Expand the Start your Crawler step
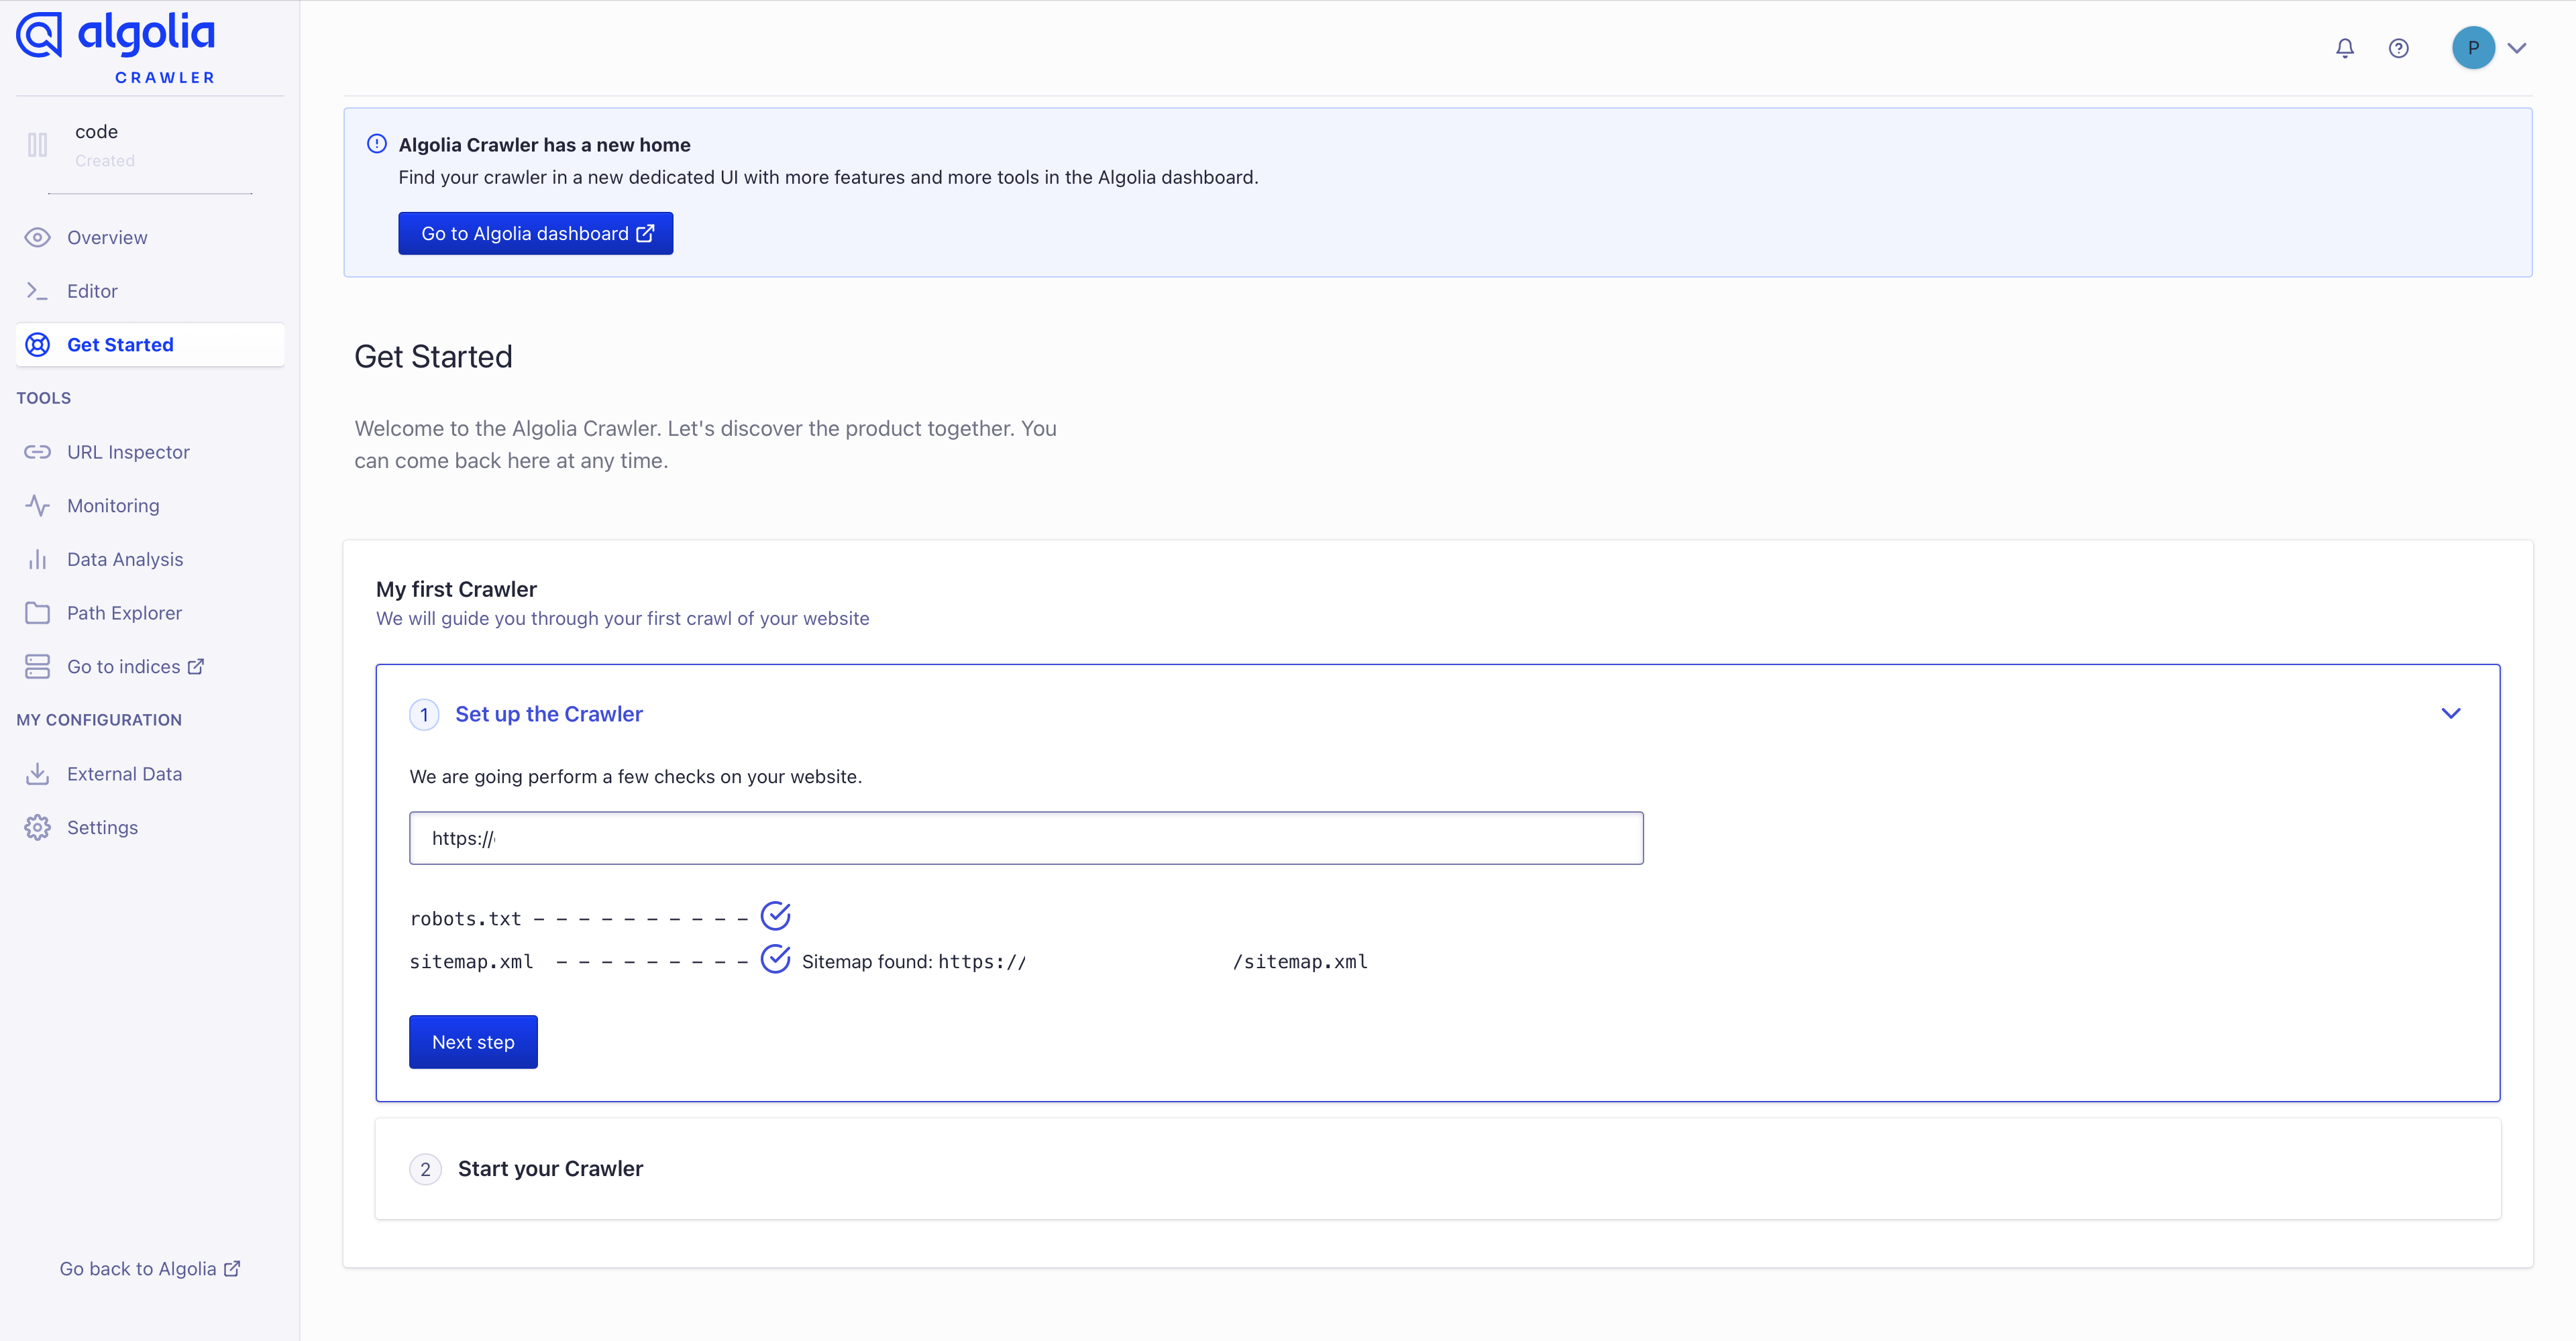 pos(550,1168)
